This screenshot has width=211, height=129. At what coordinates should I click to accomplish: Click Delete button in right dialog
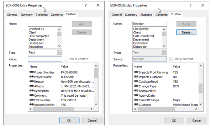tap(186, 32)
